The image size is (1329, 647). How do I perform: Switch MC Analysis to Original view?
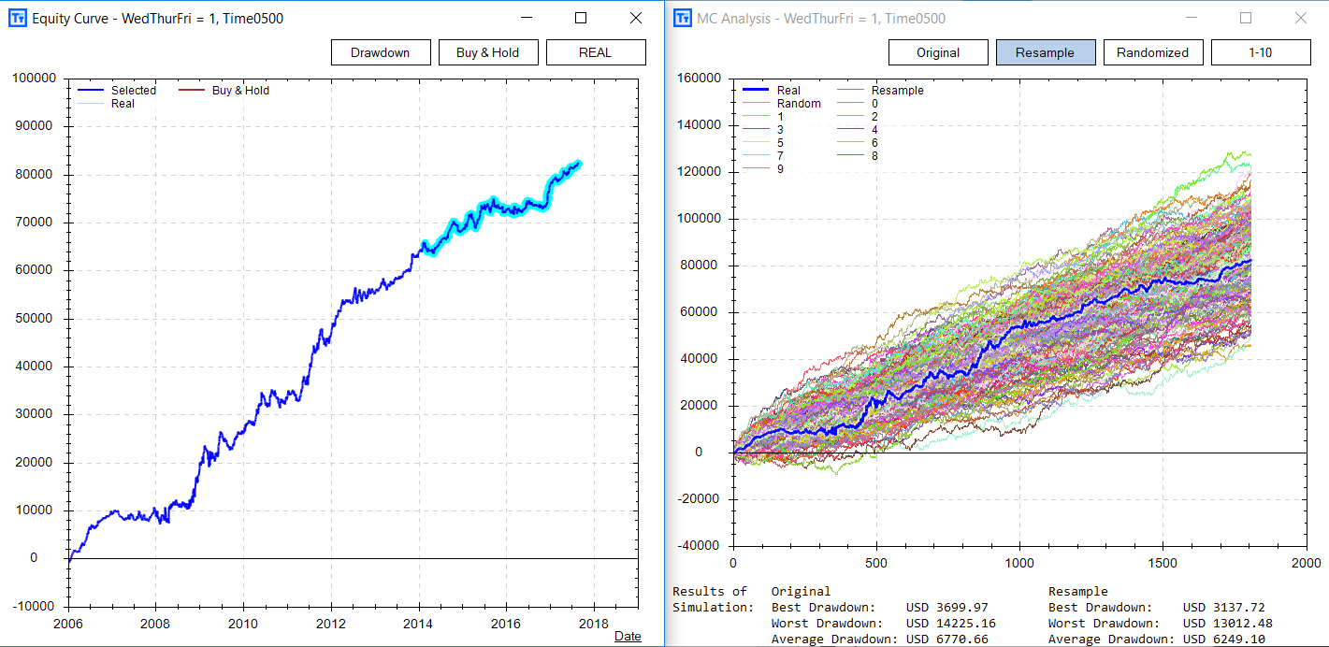pyautogui.click(x=938, y=52)
